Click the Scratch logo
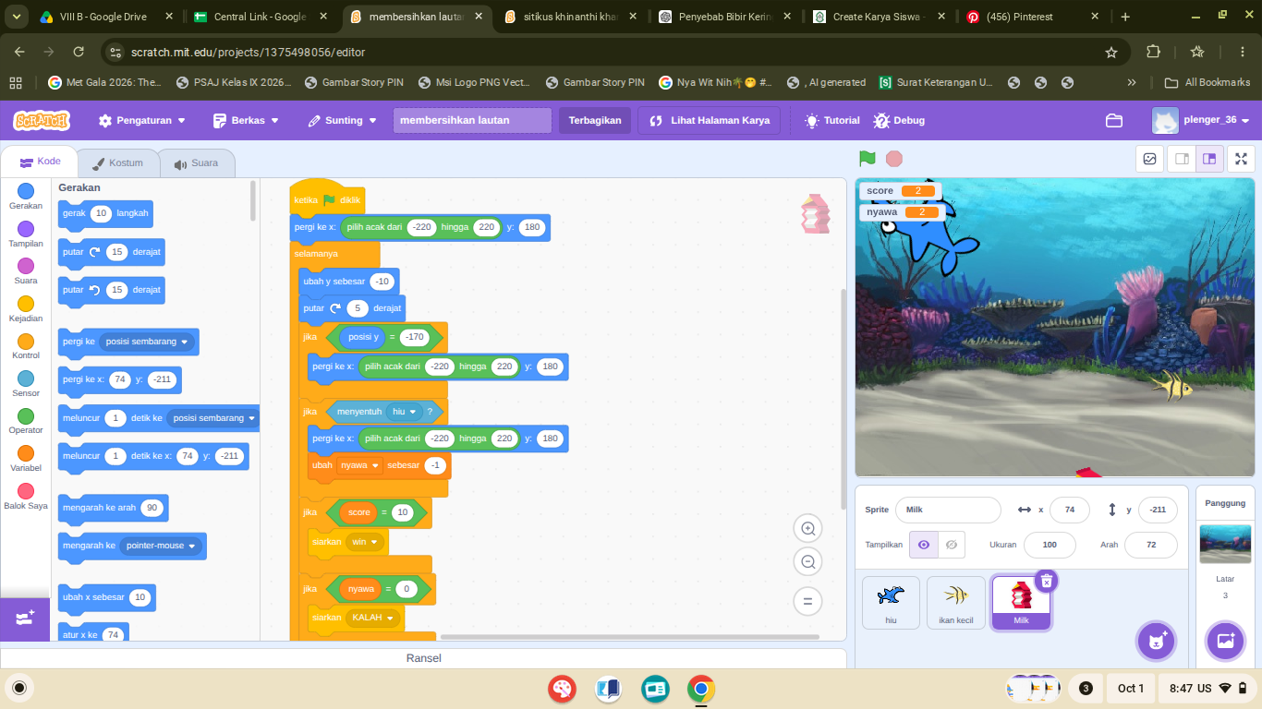The height and width of the screenshot is (709, 1262). 42,121
